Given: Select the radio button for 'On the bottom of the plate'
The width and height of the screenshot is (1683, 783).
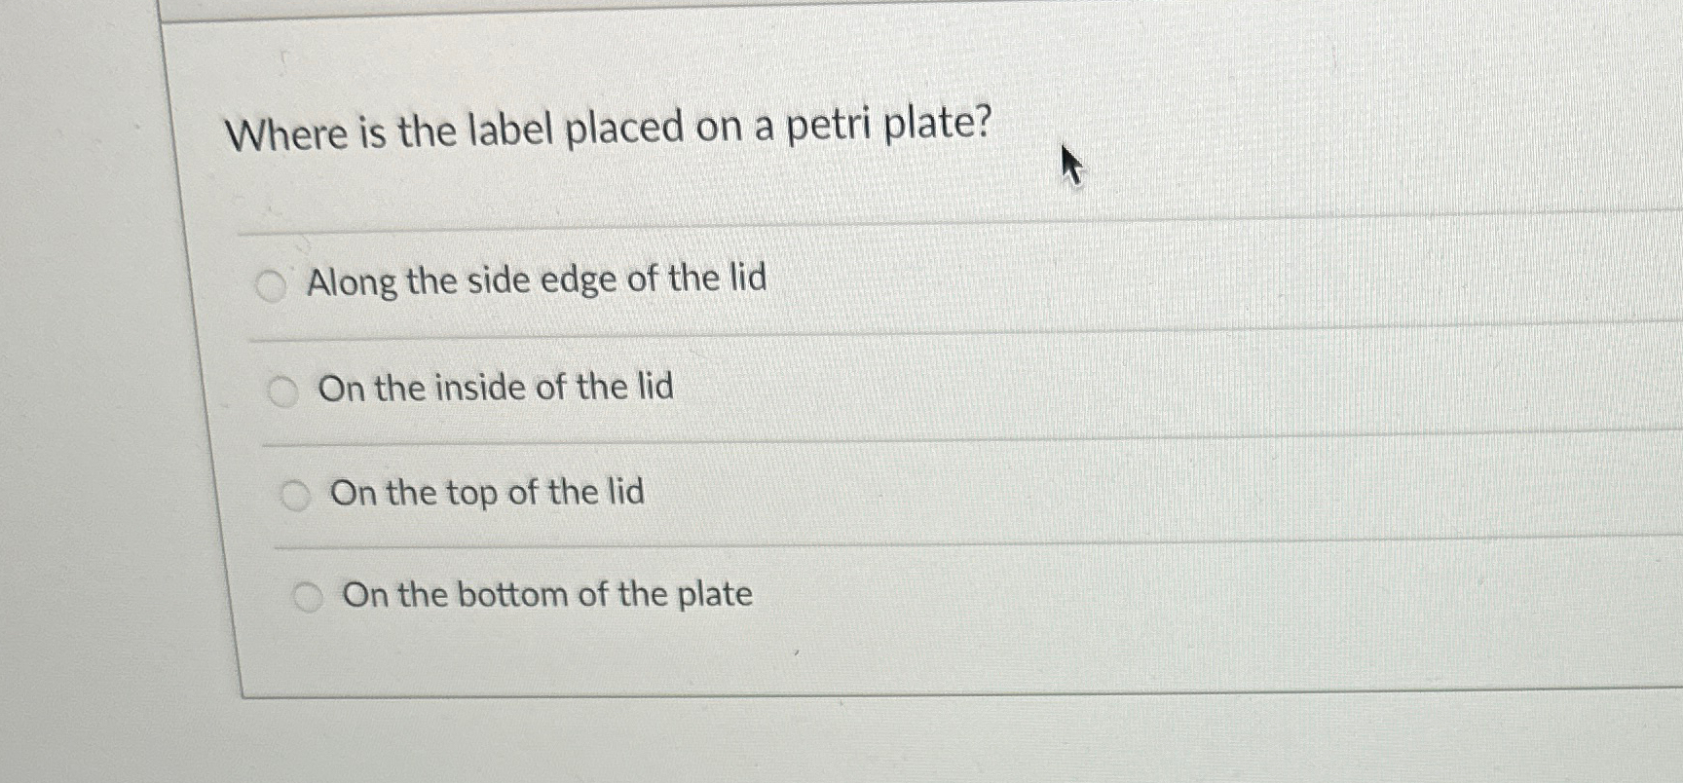Looking at the screenshot, I should [x=309, y=595].
